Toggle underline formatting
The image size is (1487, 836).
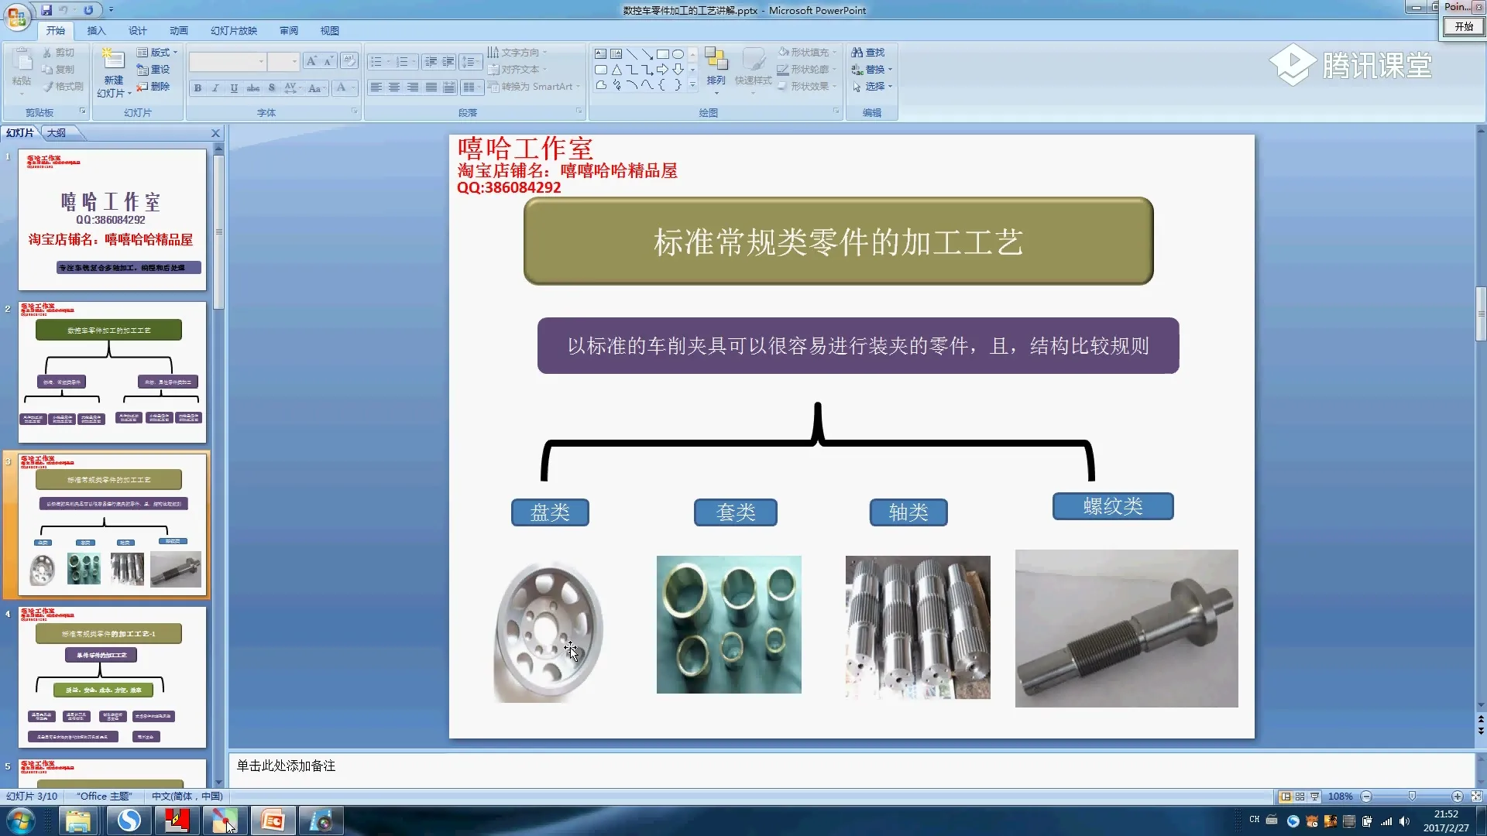pyautogui.click(x=234, y=87)
